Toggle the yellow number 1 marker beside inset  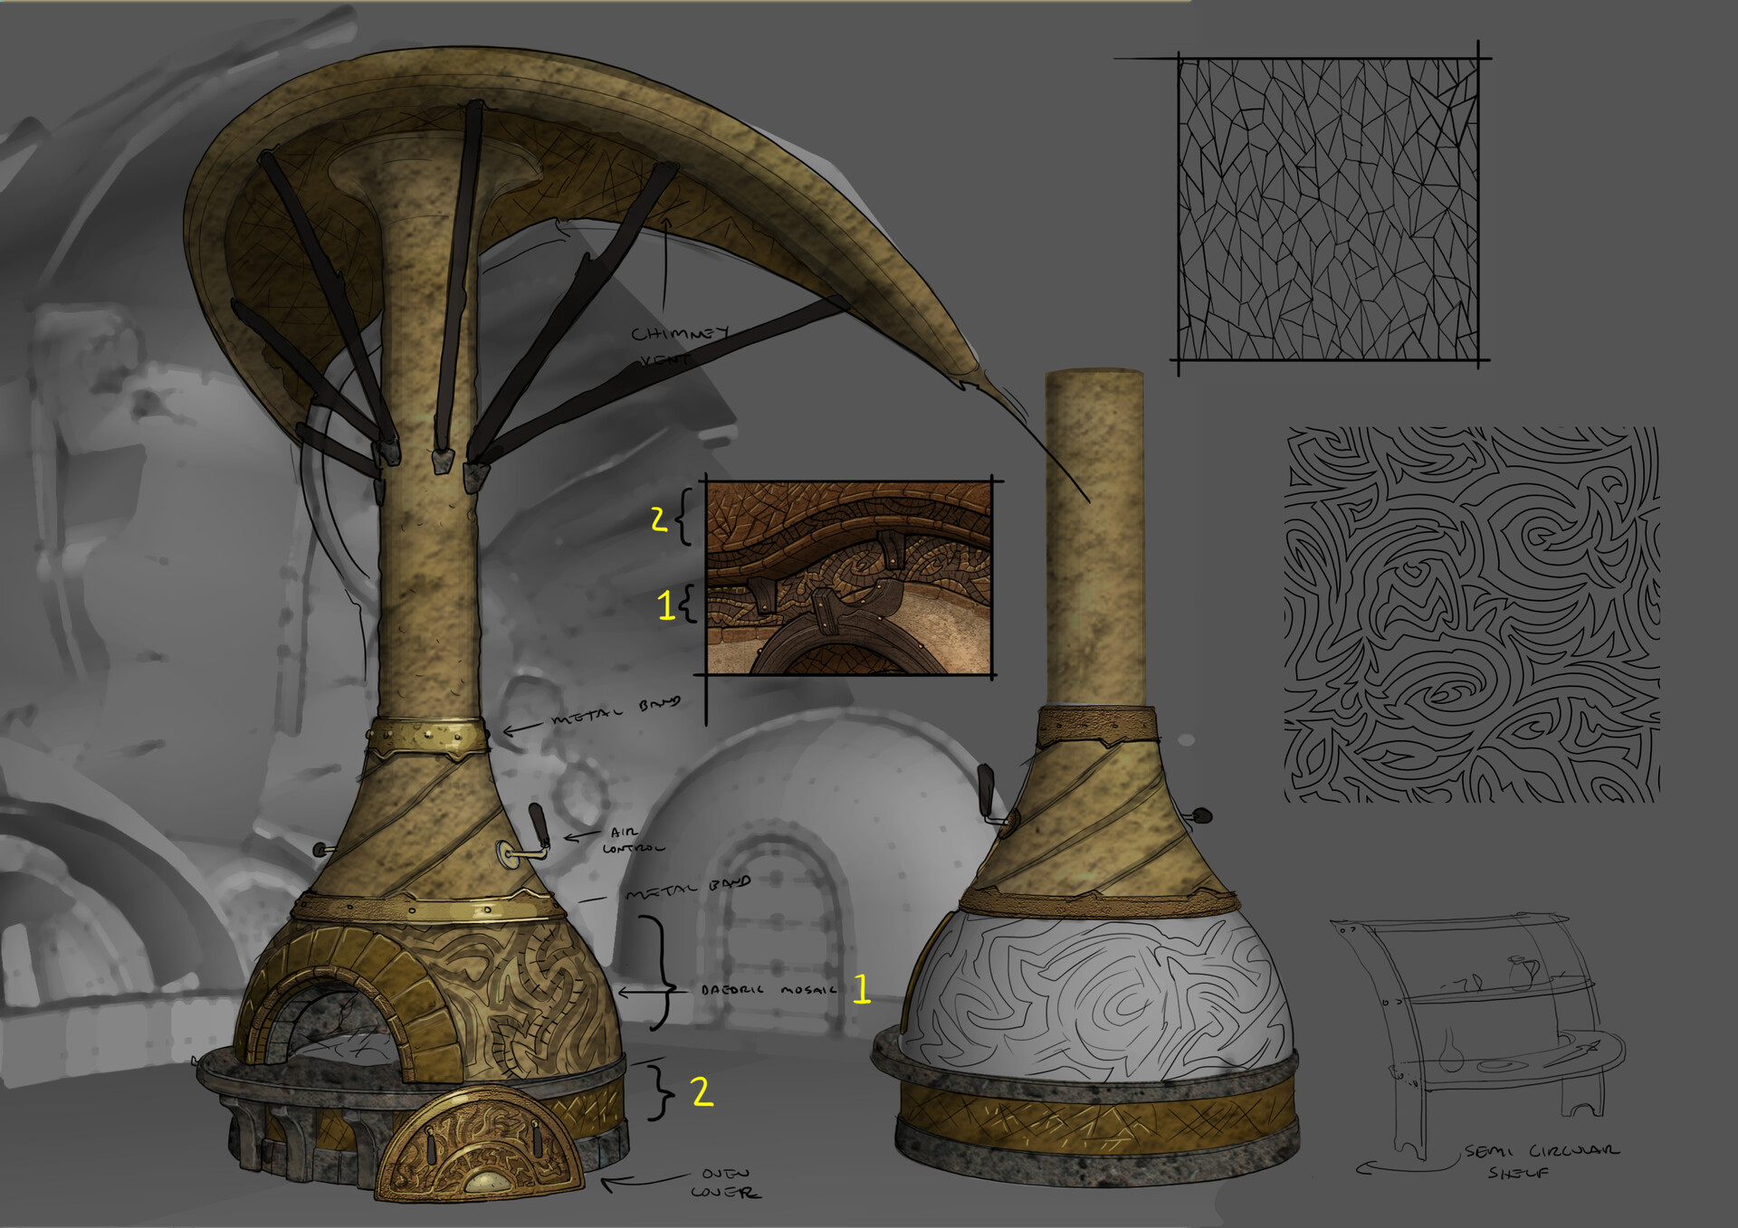coord(665,604)
